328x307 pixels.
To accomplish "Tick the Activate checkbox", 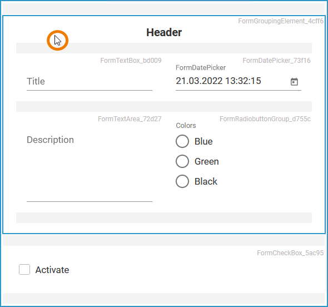I will pyautogui.click(x=24, y=269).
